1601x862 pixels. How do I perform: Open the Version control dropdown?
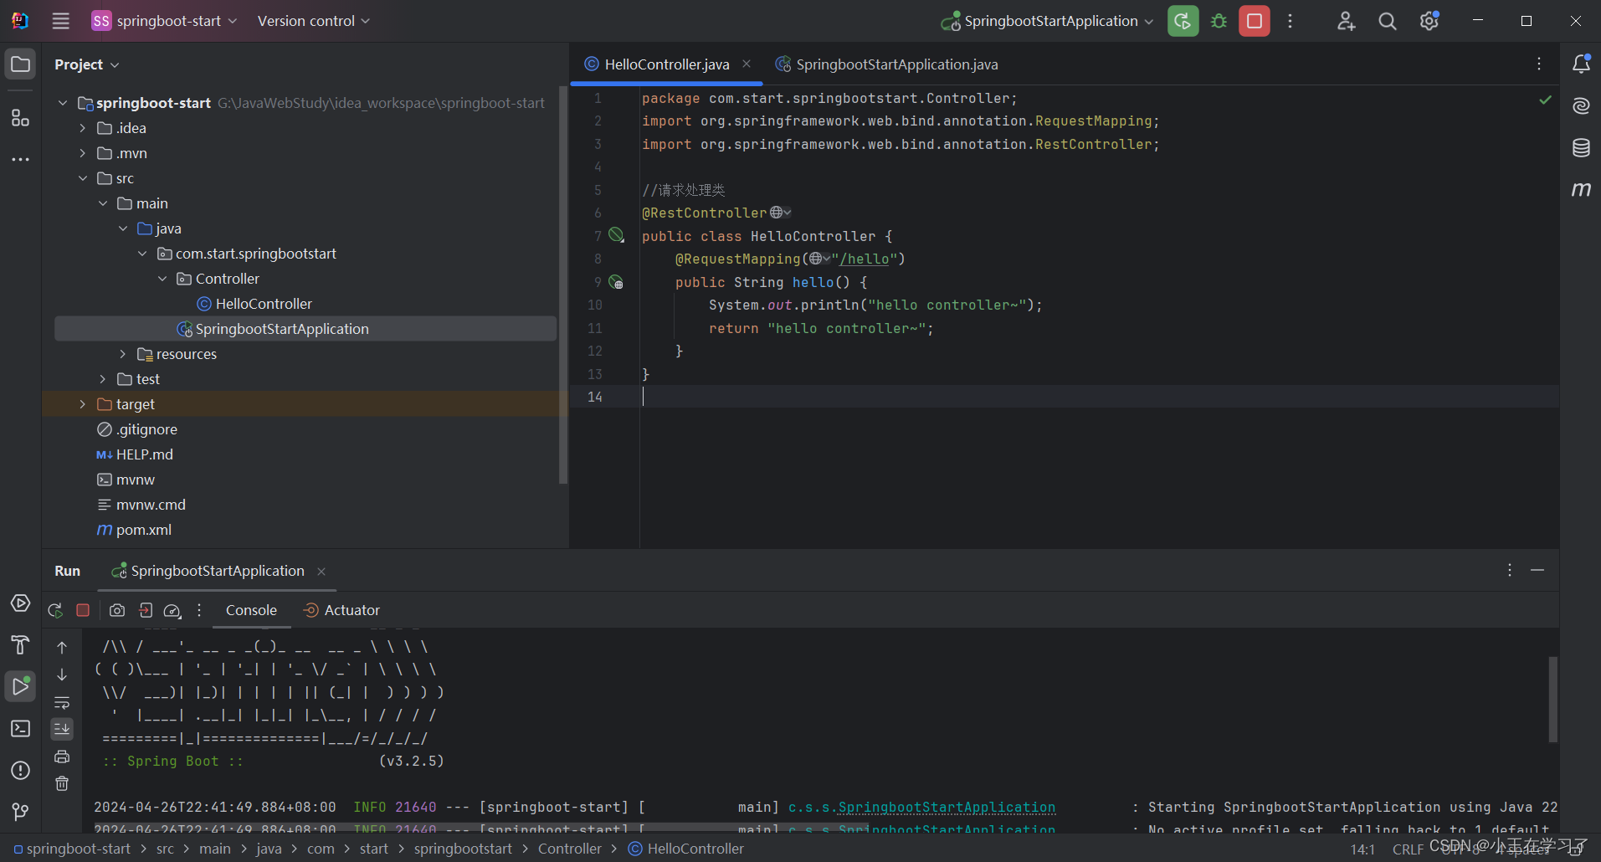[312, 21]
